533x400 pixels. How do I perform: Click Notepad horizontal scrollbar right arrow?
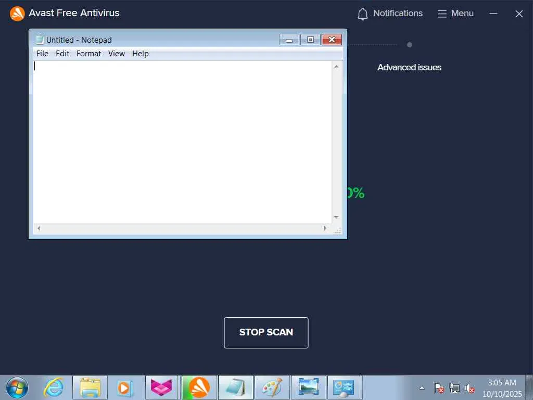(325, 228)
